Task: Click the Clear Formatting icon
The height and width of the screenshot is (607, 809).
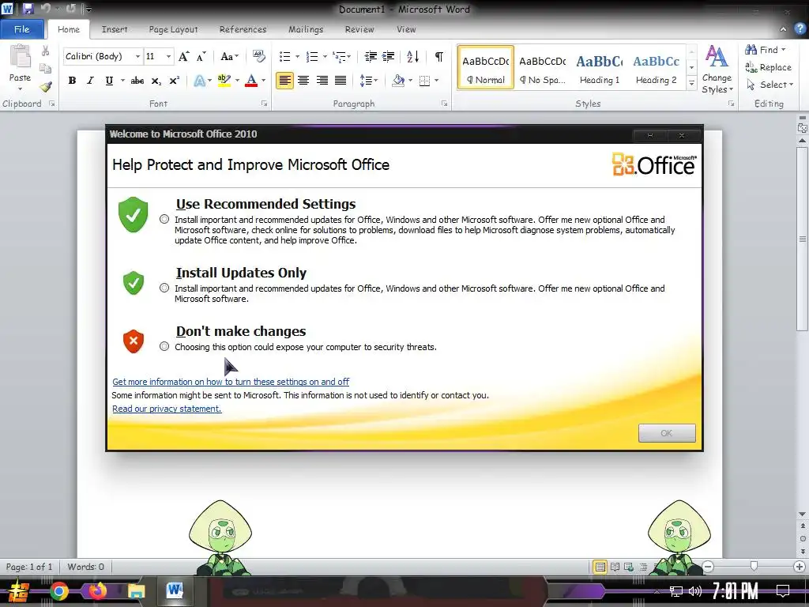Action: (258, 56)
